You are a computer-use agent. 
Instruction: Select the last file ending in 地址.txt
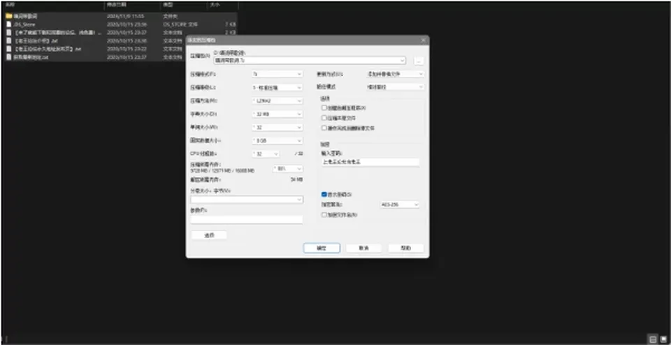31,57
